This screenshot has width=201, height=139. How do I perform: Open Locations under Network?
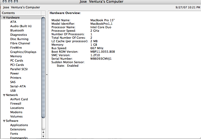(17, 108)
